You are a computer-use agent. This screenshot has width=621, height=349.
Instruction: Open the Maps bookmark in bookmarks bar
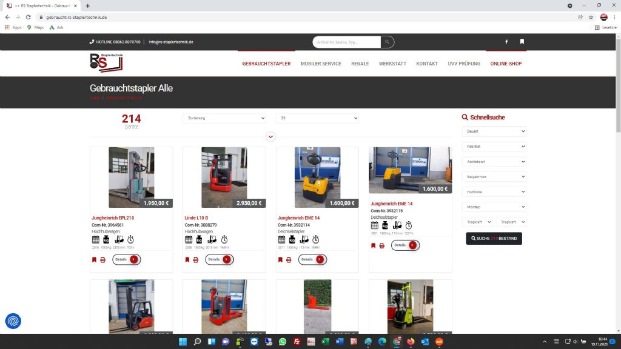coord(35,27)
